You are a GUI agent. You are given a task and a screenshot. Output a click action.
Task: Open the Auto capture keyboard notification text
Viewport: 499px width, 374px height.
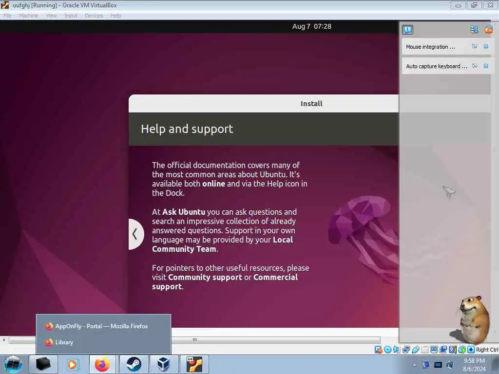(437, 66)
